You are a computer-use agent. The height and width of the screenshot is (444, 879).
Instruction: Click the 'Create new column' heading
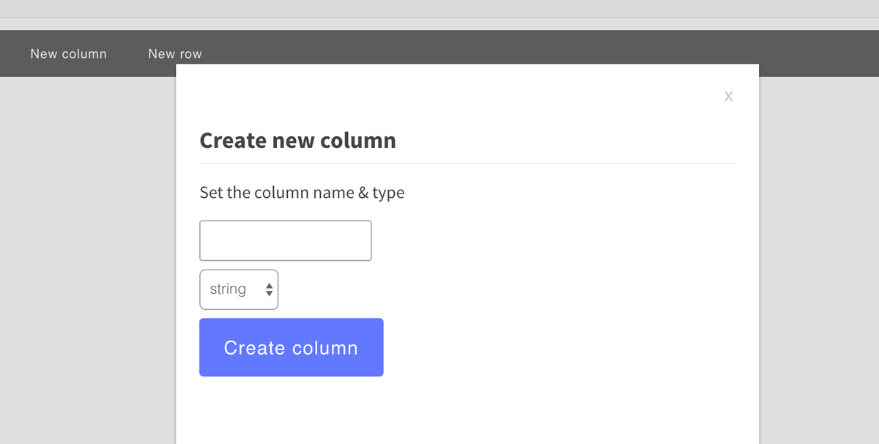click(297, 140)
